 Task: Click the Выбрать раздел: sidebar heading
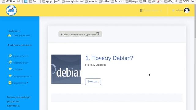pyautogui.click(x=20, y=45)
